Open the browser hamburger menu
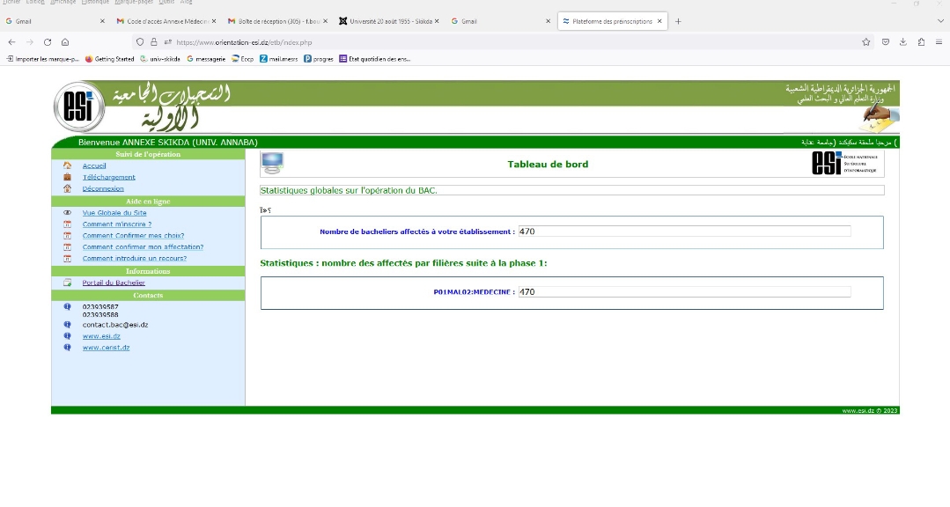The image size is (950, 507). pos(939,41)
